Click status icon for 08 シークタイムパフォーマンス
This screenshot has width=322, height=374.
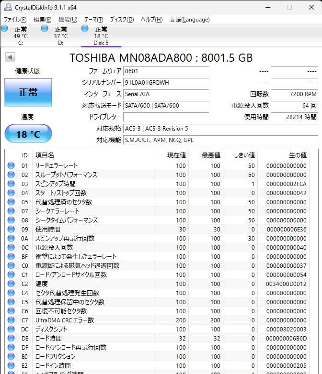coord(11,220)
